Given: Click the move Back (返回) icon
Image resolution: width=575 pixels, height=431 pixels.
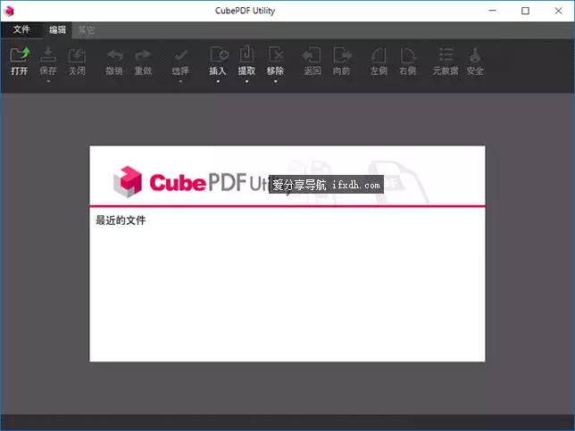Looking at the screenshot, I should pyautogui.click(x=312, y=54).
